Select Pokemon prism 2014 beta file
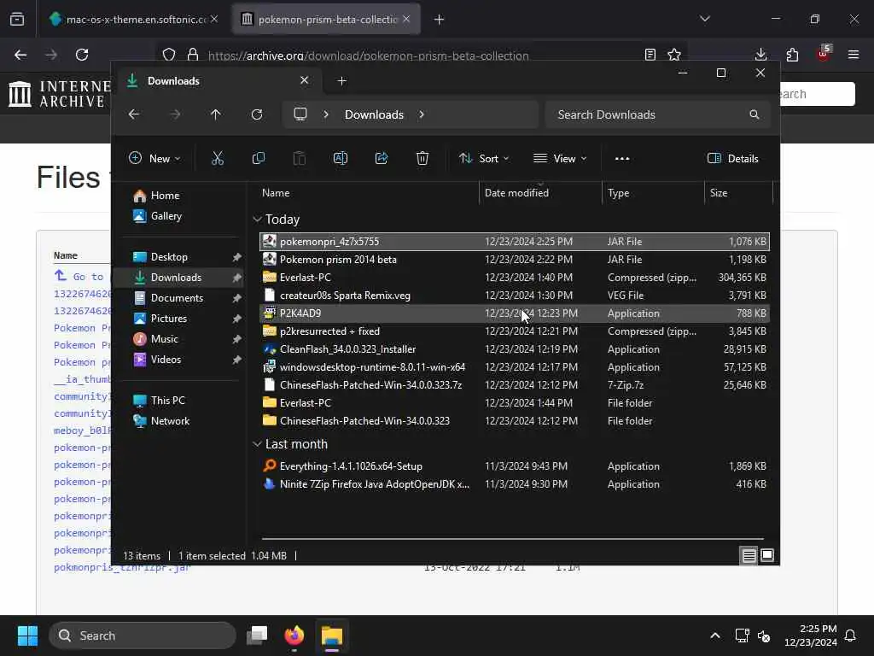 (x=515, y=260)
